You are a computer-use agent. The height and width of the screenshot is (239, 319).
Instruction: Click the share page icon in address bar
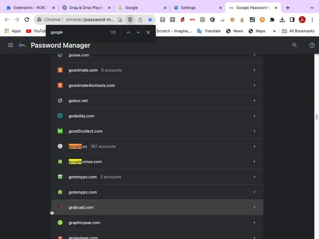click(x=140, y=20)
